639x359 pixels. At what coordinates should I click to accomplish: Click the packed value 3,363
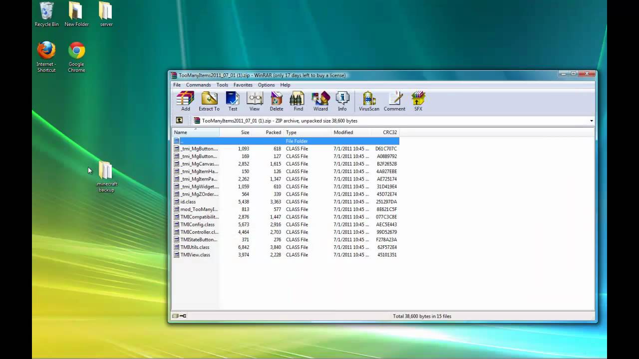coord(276,201)
